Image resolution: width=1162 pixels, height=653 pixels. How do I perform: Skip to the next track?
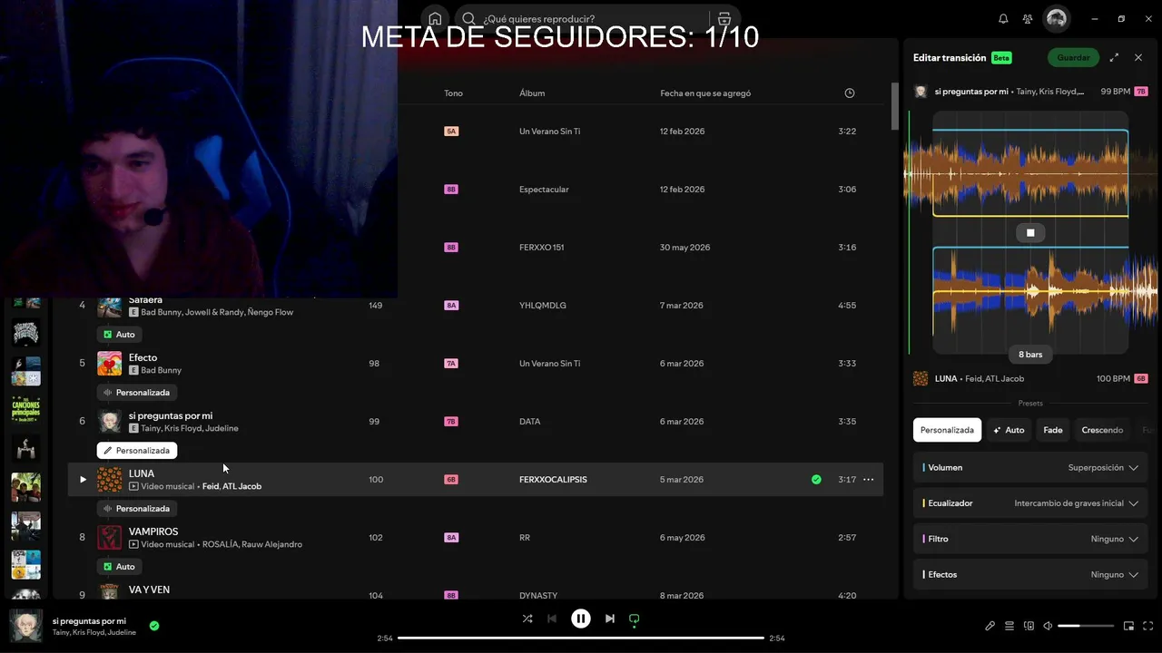click(610, 619)
